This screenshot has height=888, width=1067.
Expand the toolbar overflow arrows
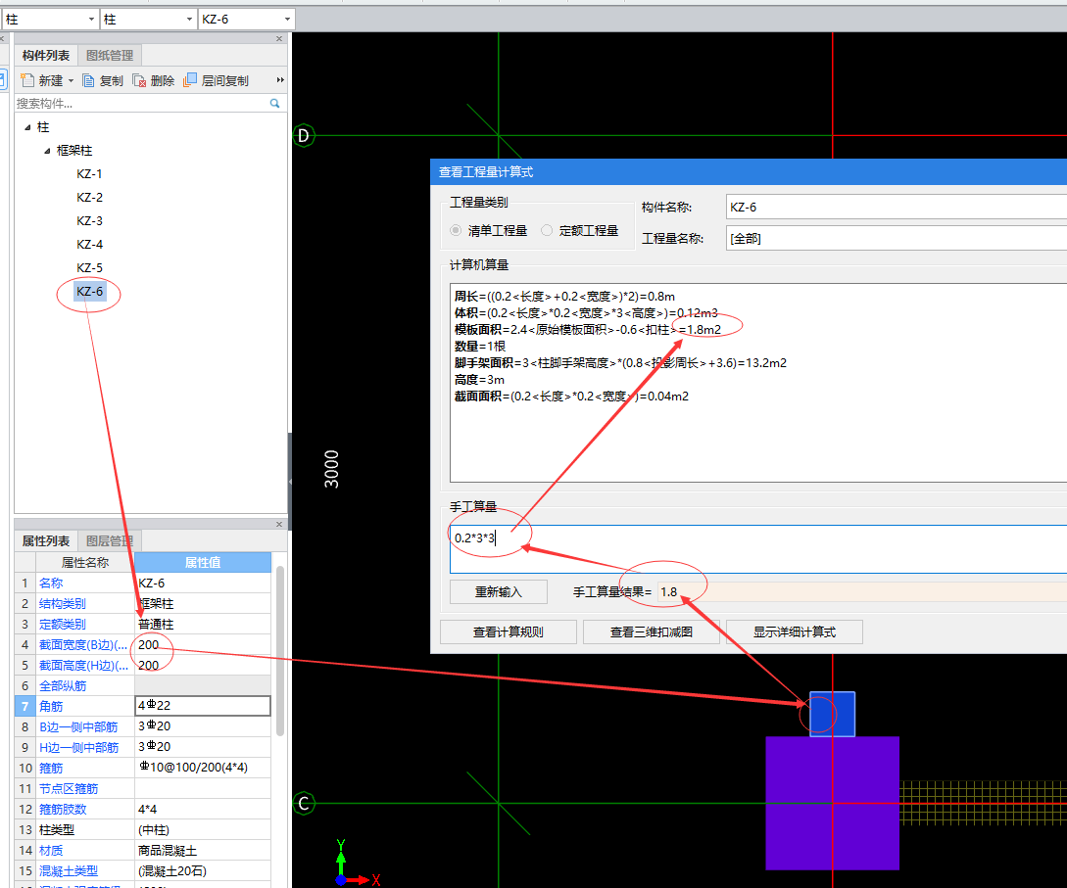click(x=279, y=80)
